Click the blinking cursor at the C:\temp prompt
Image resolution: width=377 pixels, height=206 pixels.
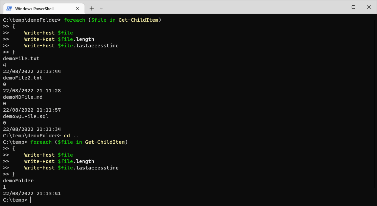30,200
